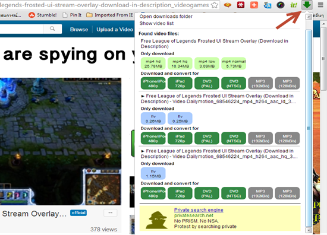Click the browser address bar URL

(x=104, y=5)
